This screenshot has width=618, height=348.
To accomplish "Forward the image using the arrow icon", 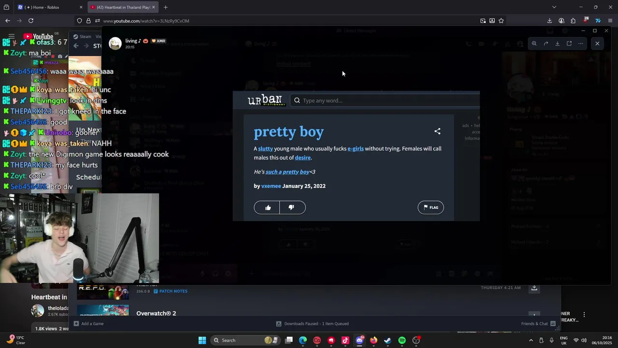I will tap(546, 43).
